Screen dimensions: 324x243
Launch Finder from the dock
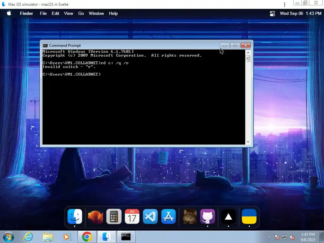(x=75, y=216)
